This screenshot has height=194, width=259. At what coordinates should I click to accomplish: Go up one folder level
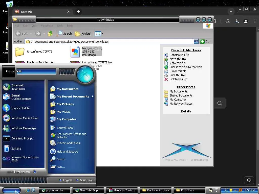[x=50, y=34]
